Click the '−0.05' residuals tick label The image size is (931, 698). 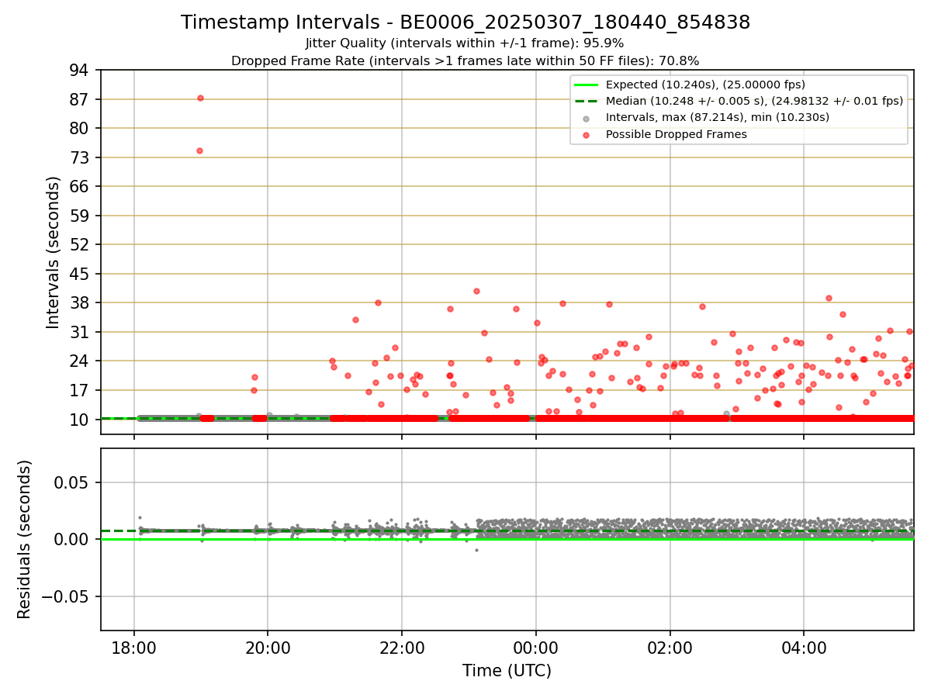(x=67, y=596)
